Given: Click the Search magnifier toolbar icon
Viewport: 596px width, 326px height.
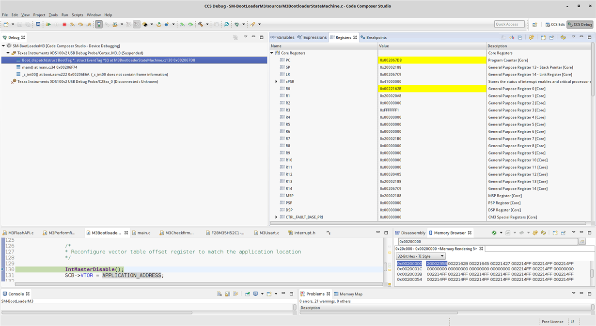Looking at the screenshot, I should coord(226,24).
